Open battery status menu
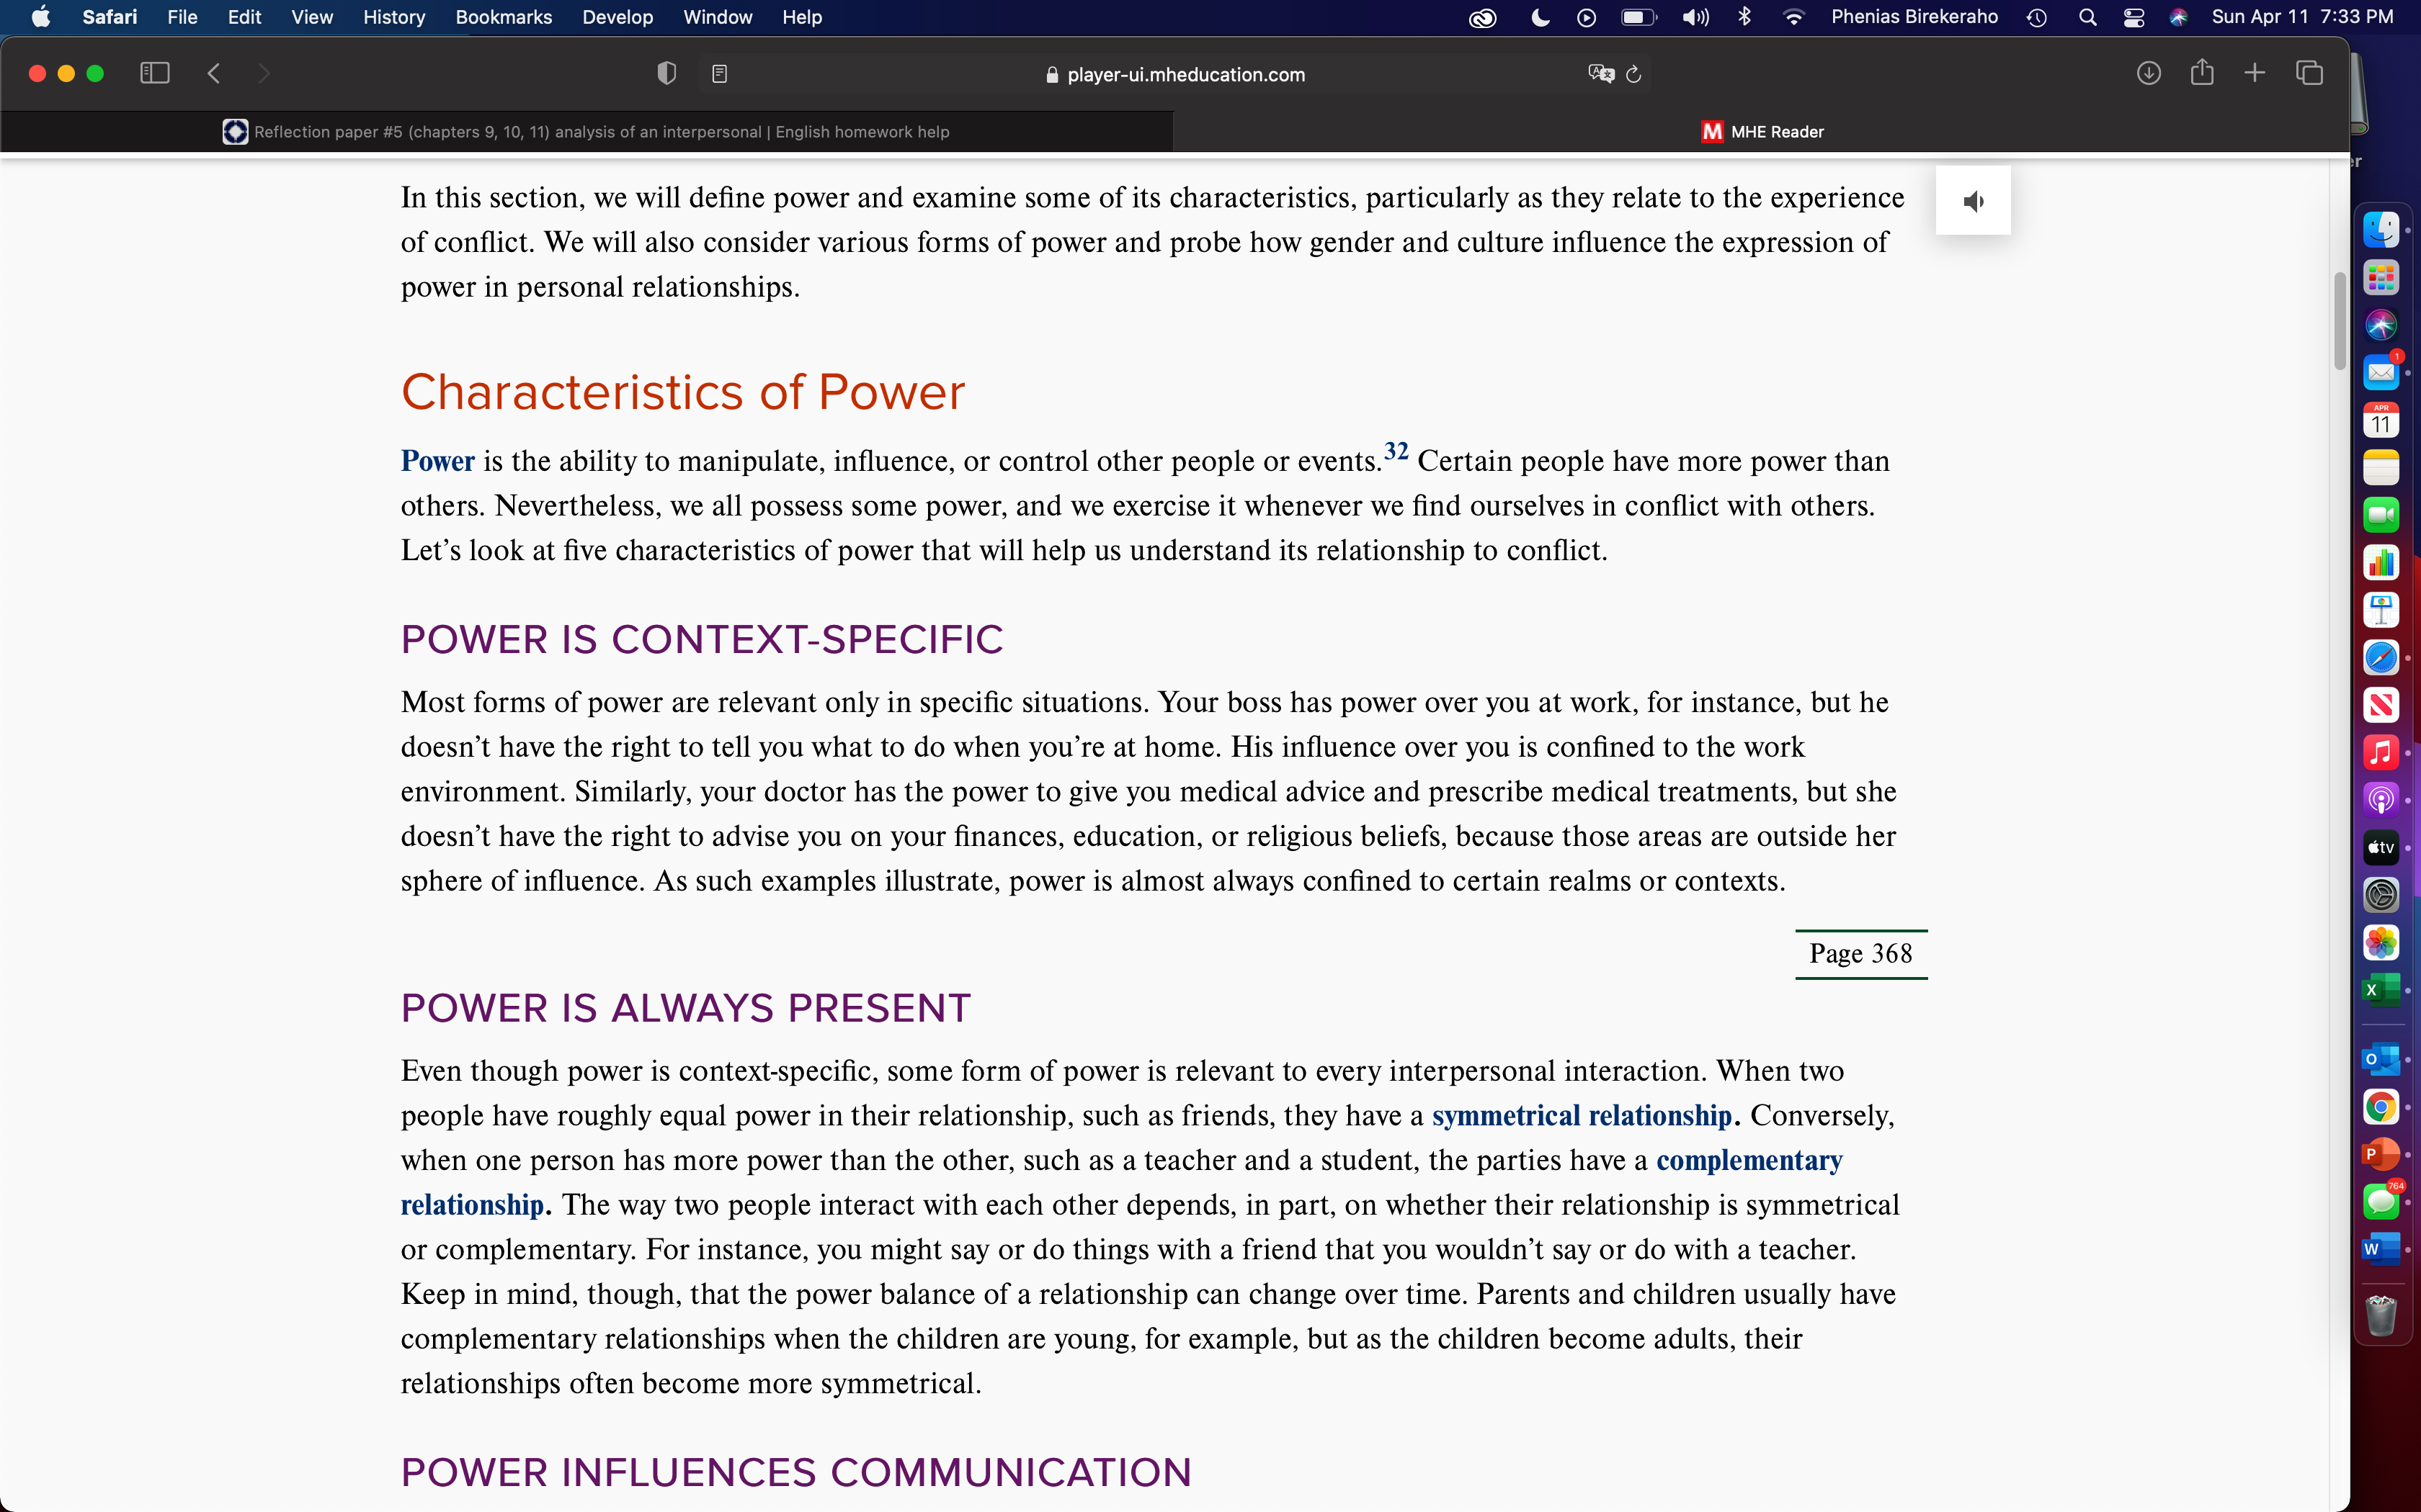Screen dimensions: 2421x1512 pyautogui.click(x=1638, y=17)
